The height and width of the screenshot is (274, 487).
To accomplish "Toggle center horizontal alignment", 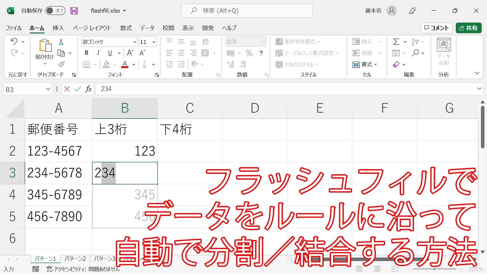I will tap(181, 53).
